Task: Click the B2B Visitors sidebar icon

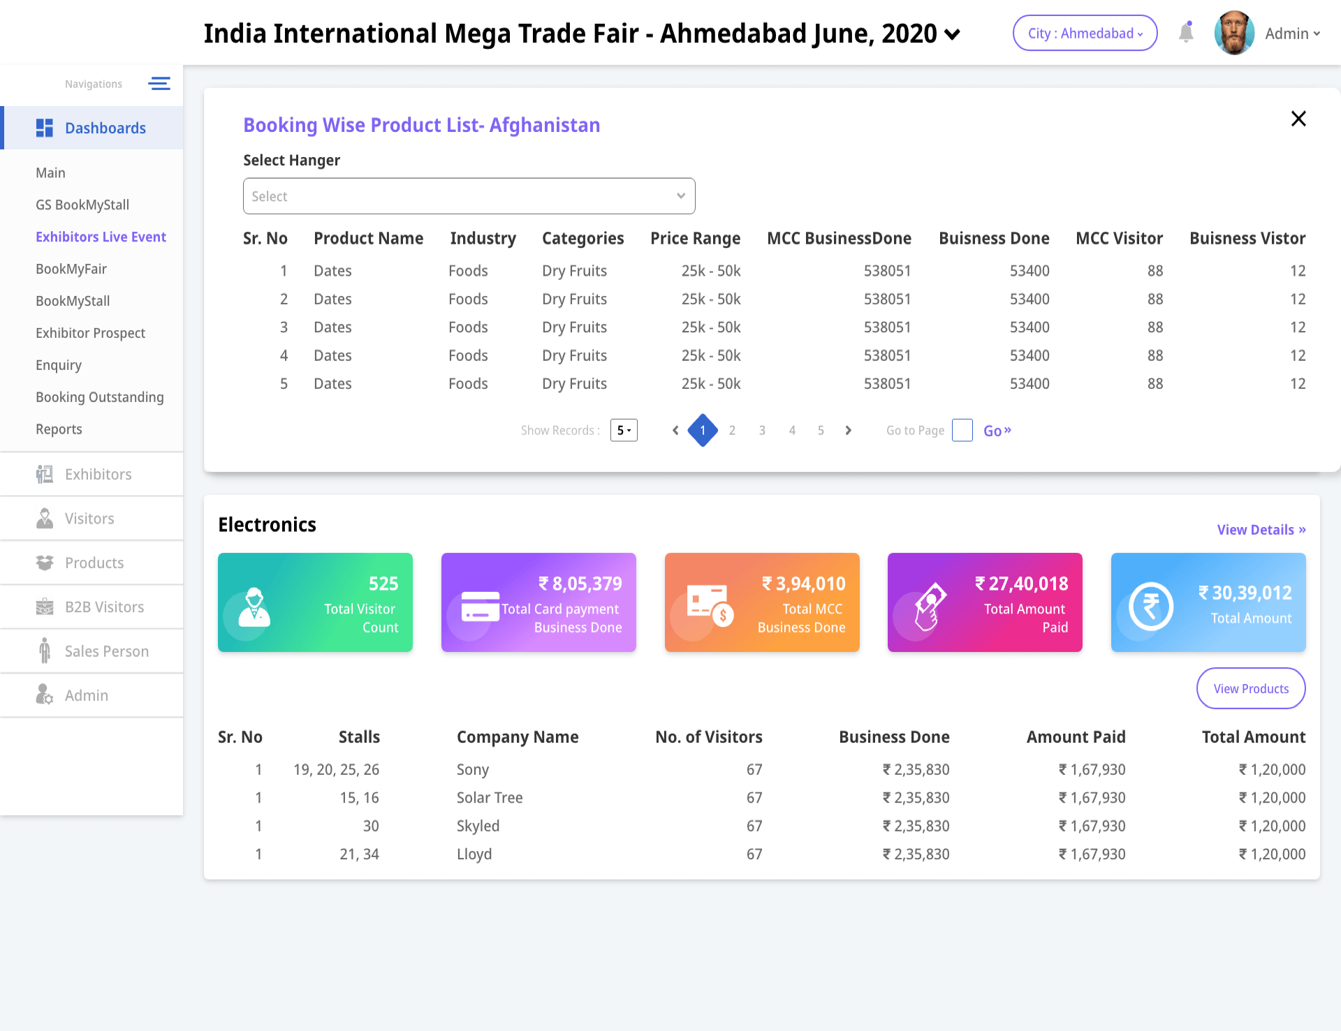Action: (x=45, y=607)
